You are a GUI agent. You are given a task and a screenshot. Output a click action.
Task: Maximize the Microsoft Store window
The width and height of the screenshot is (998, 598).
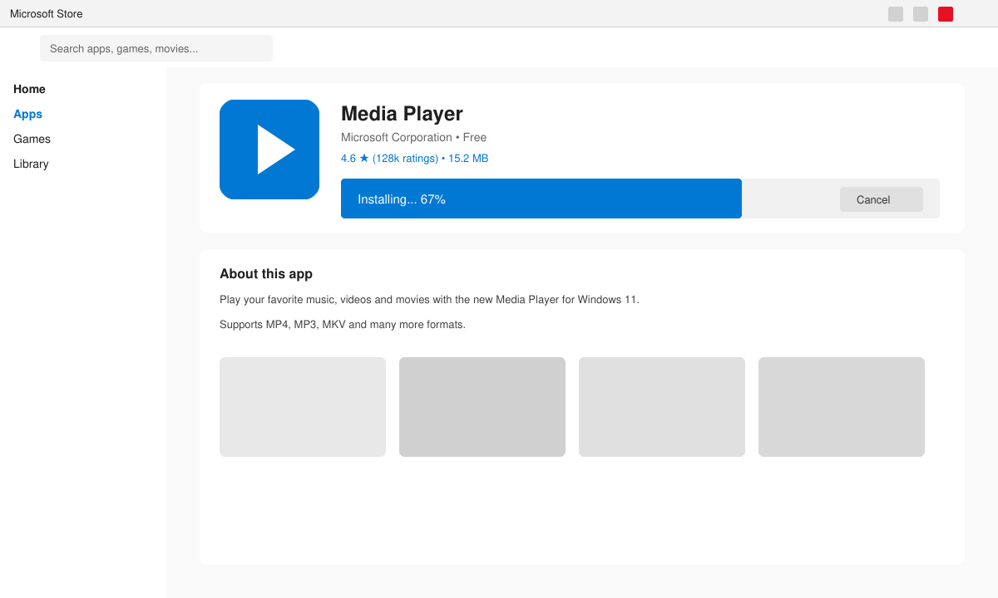point(921,14)
